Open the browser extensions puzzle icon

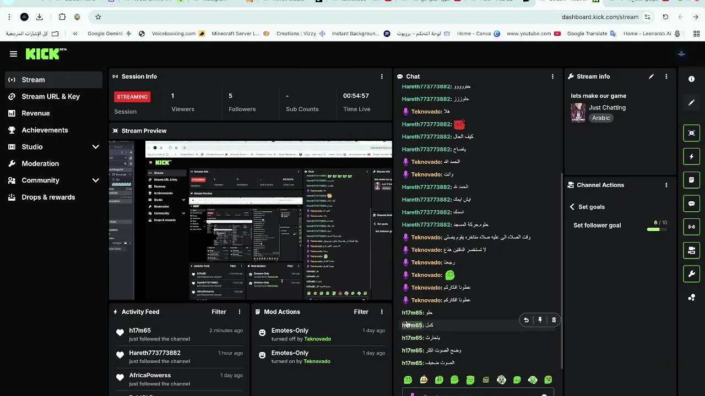pyautogui.click(x=62, y=17)
